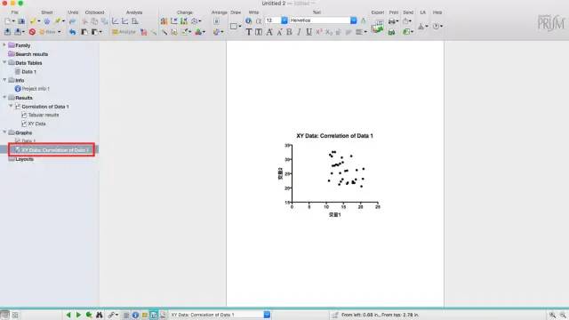
Task: Open the Export graph icon
Action: (x=377, y=26)
